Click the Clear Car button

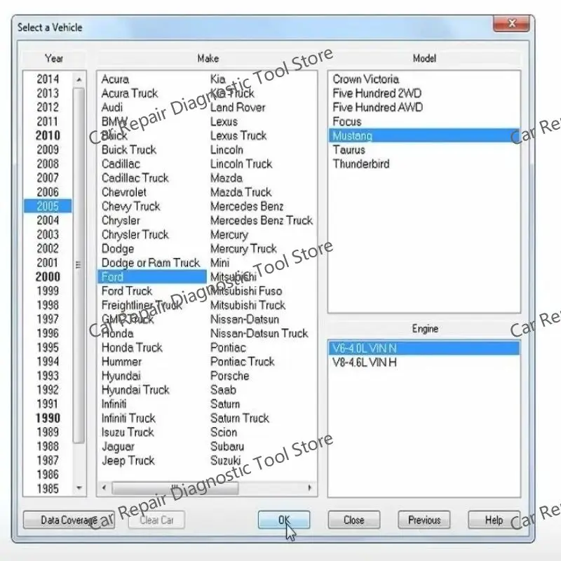tap(156, 520)
